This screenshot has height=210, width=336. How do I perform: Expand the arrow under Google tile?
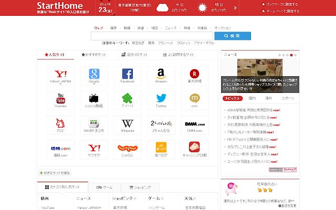(x=94, y=84)
